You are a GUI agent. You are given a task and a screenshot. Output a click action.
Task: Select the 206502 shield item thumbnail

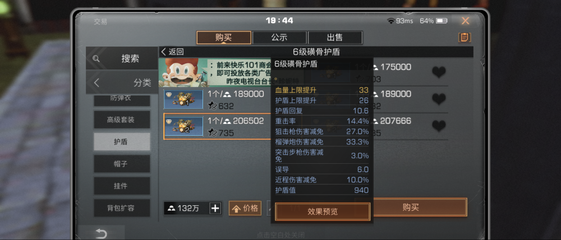click(183, 126)
